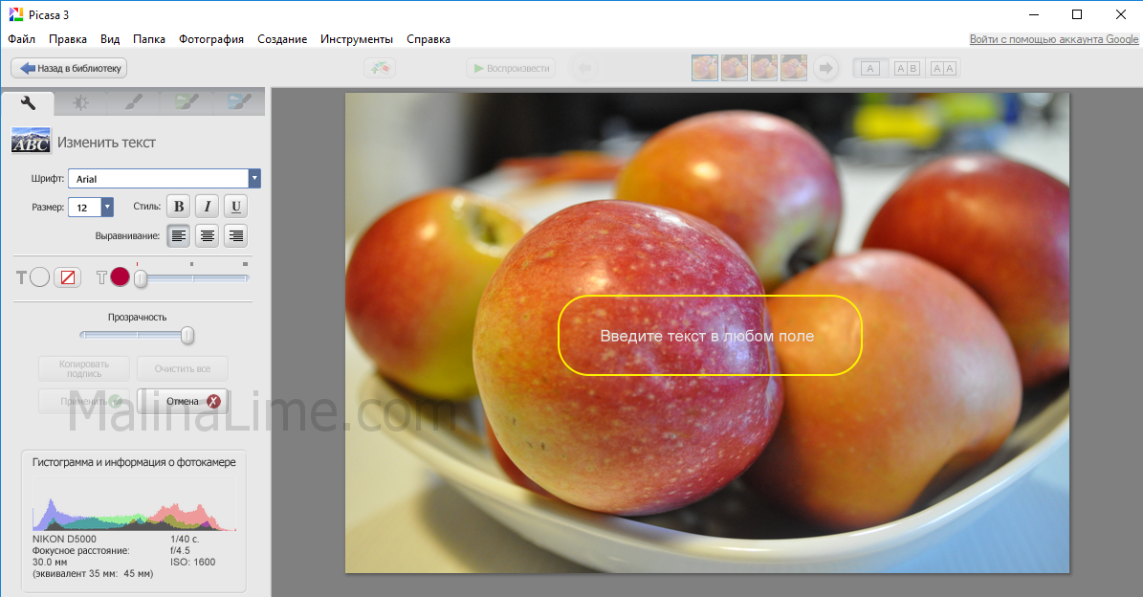Toggle italic text style
Screen dimensions: 1143x597
click(x=207, y=206)
